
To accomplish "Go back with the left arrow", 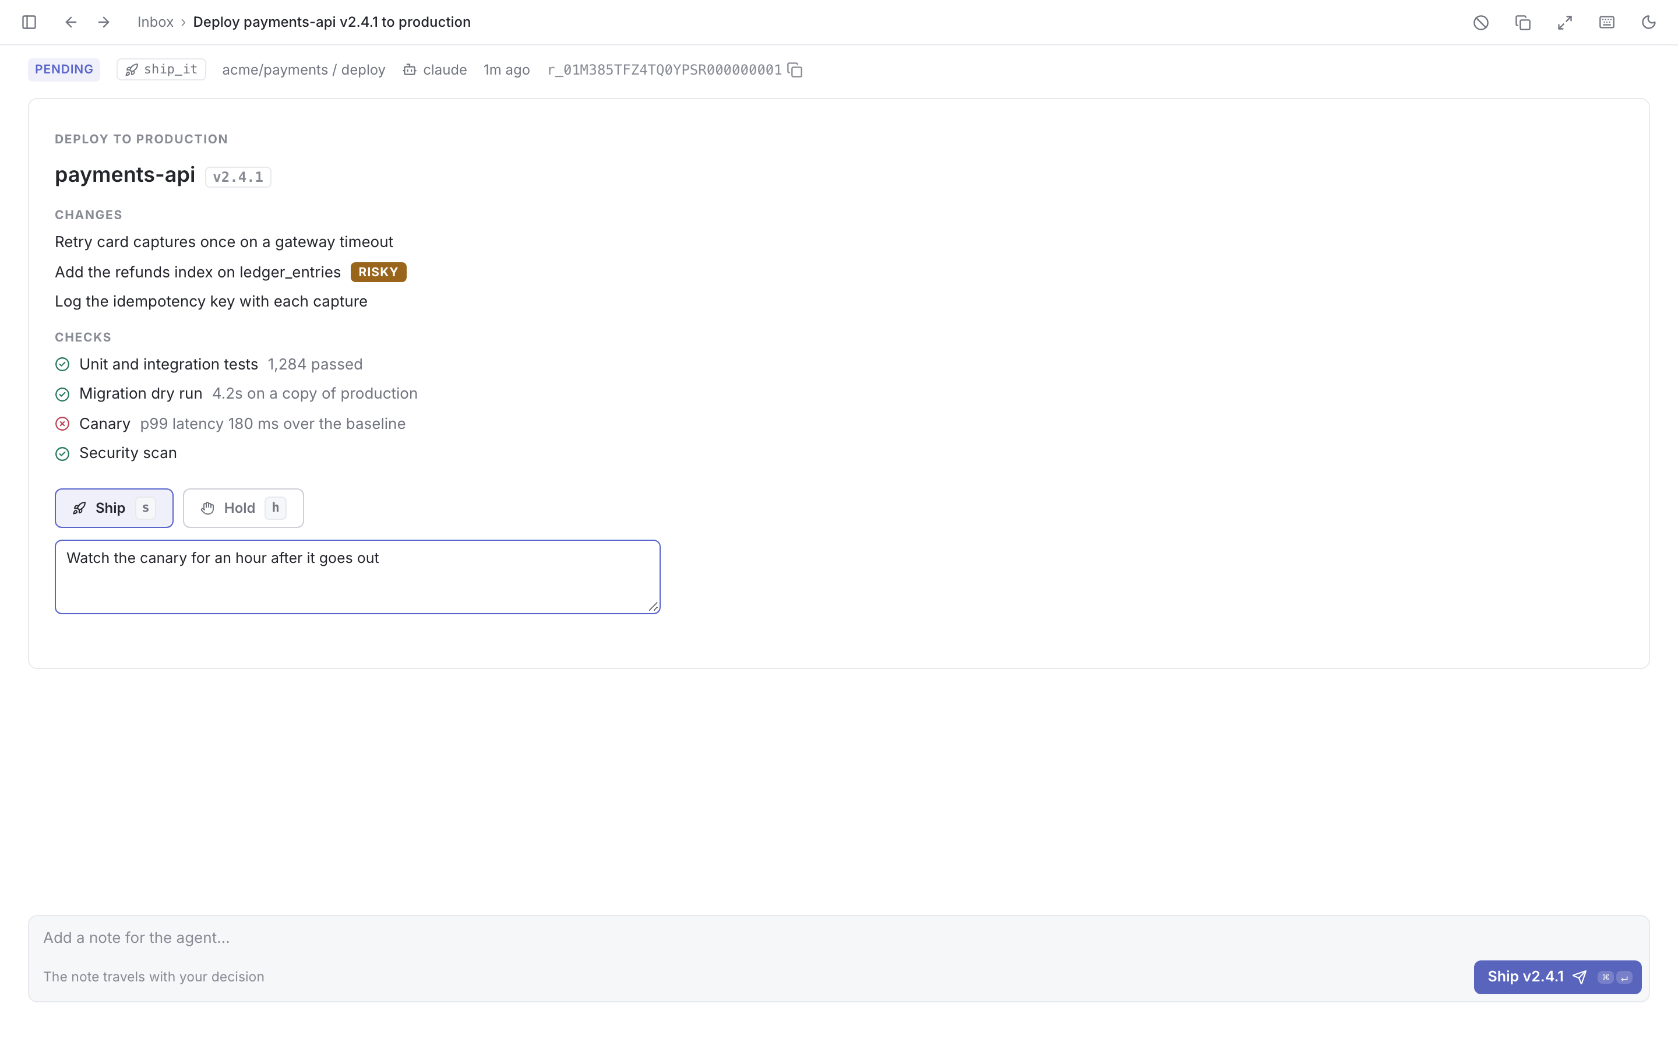I will (x=70, y=22).
